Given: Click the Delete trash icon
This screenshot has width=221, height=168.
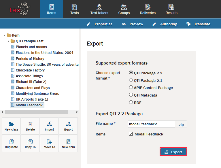Looking at the screenshot, I should coord(30,124).
